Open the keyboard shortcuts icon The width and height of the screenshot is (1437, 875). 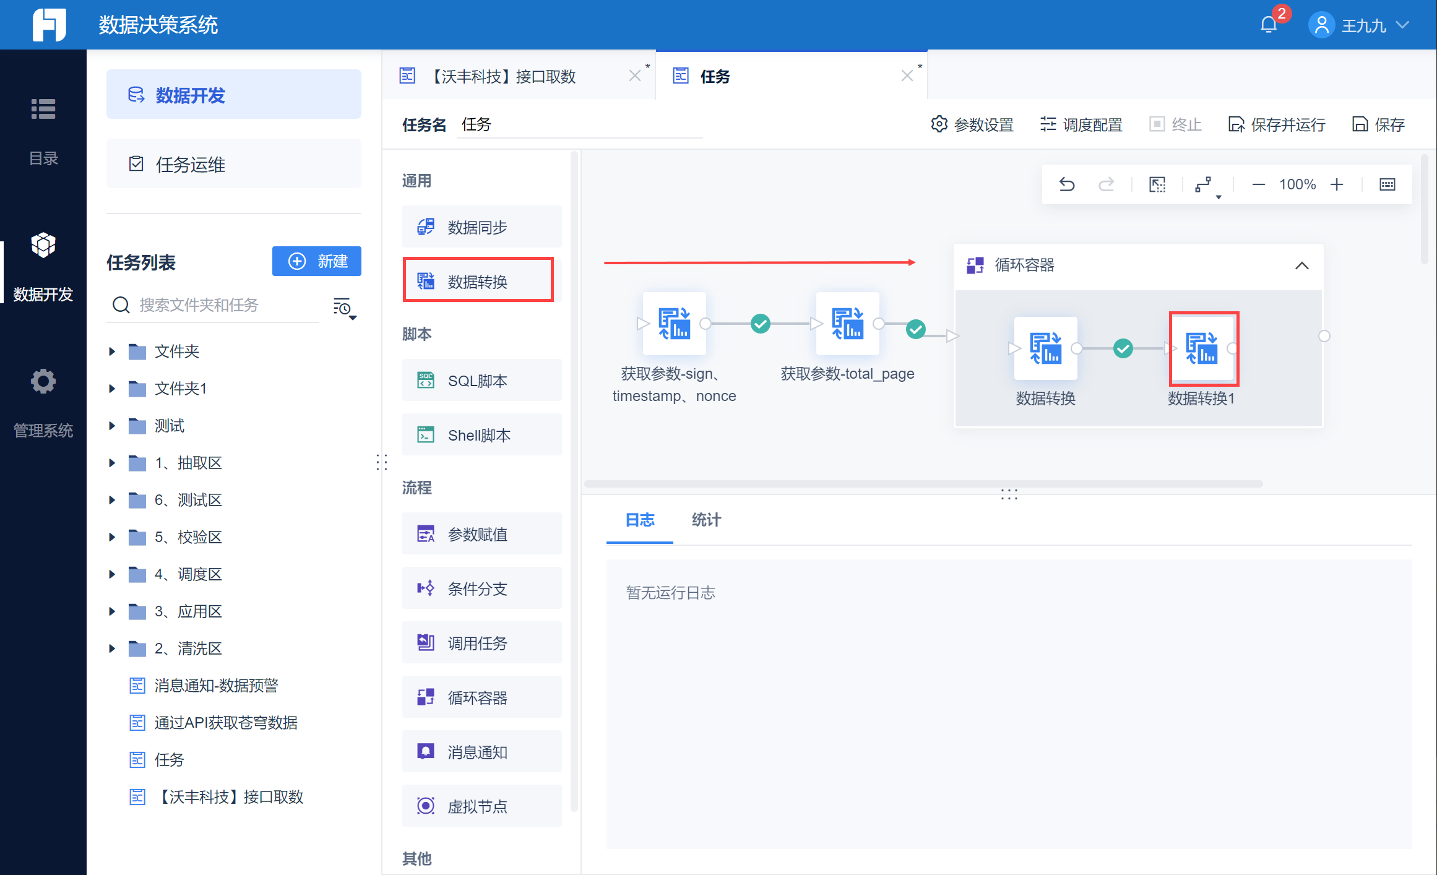click(x=1387, y=184)
